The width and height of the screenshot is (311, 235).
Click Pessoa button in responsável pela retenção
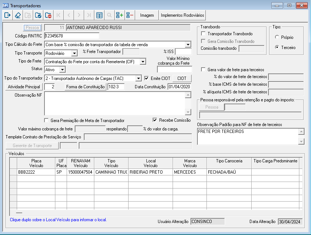(212, 107)
